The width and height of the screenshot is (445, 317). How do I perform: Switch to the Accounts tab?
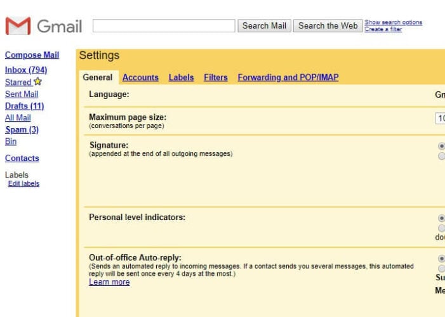(140, 77)
